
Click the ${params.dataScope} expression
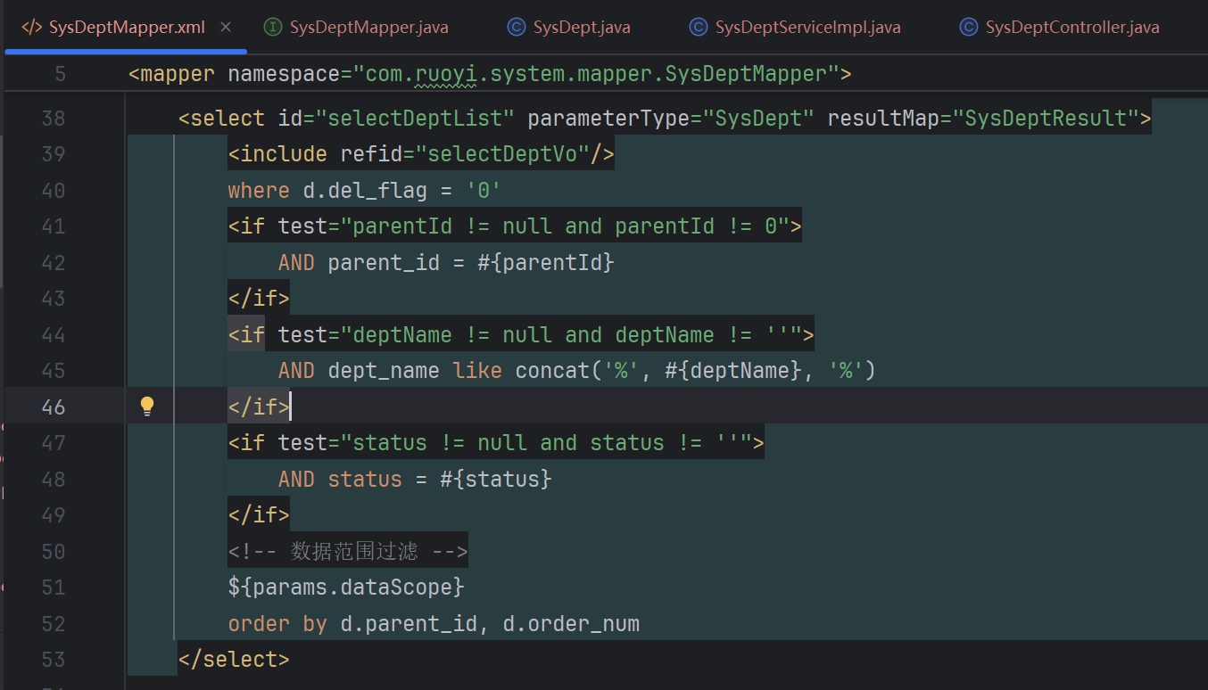click(346, 587)
